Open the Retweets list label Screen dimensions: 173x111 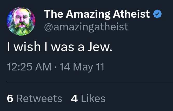(x=39, y=99)
